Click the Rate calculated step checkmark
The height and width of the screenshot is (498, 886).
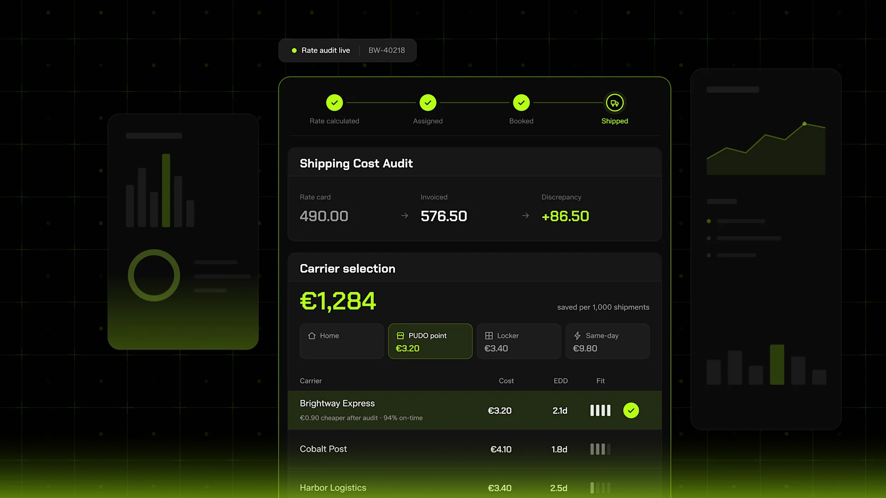coord(335,103)
